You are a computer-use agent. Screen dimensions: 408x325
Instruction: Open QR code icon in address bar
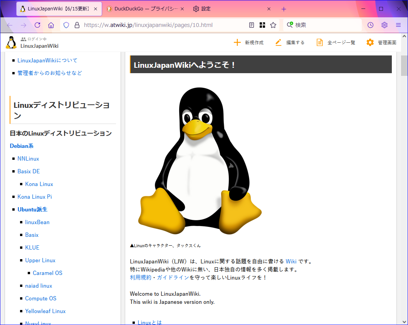tap(262, 25)
